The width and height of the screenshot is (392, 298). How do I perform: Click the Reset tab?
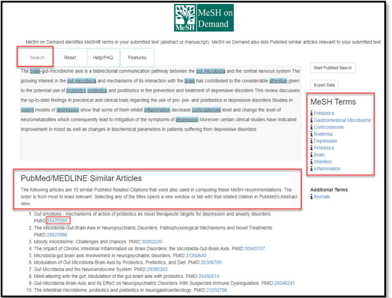70,58
